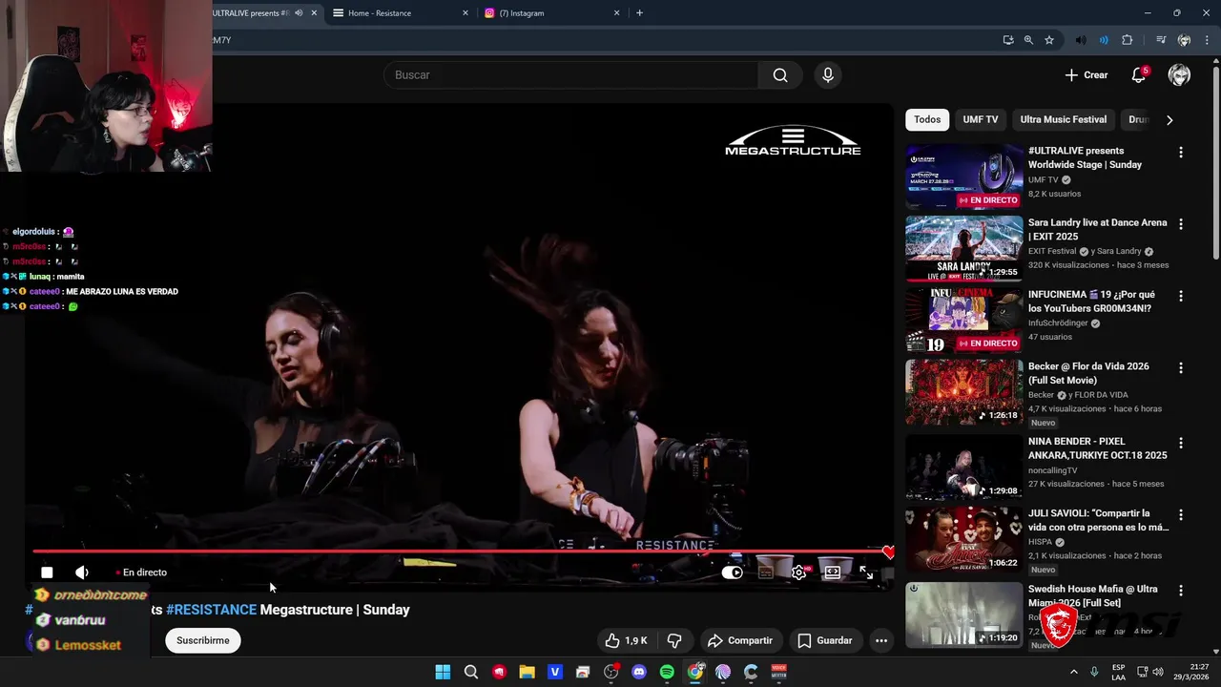Seek on the red video progress bar
This screenshot has width=1221, height=687.
coord(460,552)
